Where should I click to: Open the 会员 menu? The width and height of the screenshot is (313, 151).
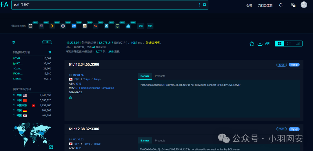[249, 5]
